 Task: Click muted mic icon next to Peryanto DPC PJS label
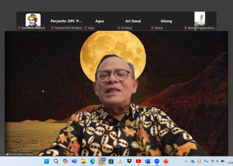pyautogui.click(x=52, y=28)
